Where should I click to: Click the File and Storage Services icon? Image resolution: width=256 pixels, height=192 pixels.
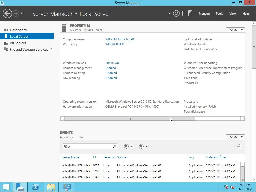[x=6, y=49]
